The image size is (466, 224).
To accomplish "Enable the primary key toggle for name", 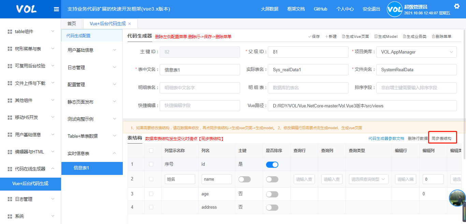I will tap(244, 179).
